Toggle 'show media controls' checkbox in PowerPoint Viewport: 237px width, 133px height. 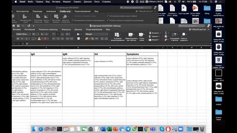point(107,20)
